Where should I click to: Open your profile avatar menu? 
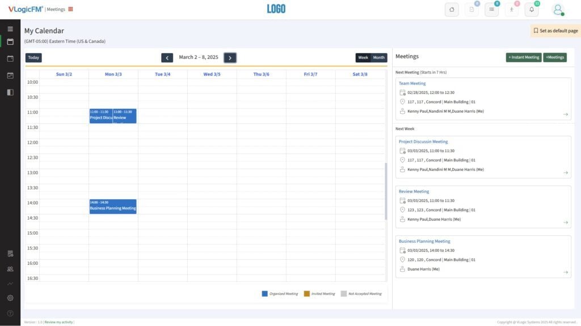559,10
